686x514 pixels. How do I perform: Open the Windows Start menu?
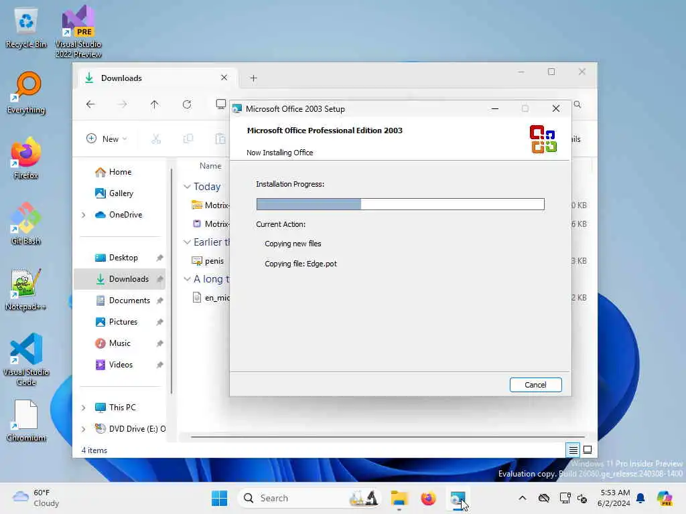click(x=219, y=498)
